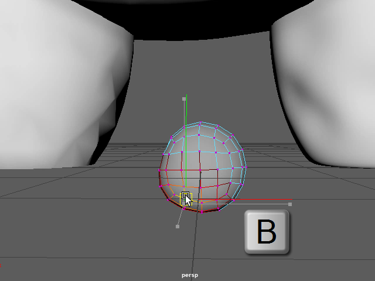
Task: Click the gray handle below-left of sphere
Action: click(x=178, y=227)
